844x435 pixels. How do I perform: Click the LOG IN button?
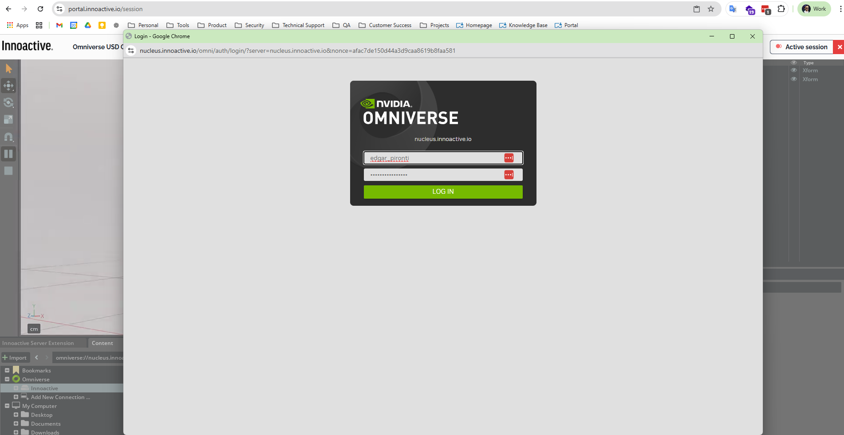tap(442, 192)
